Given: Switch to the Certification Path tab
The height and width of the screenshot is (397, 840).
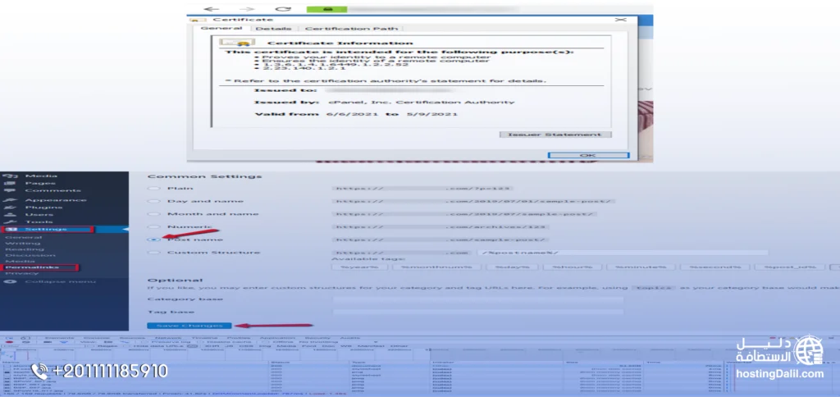Looking at the screenshot, I should coord(351,29).
